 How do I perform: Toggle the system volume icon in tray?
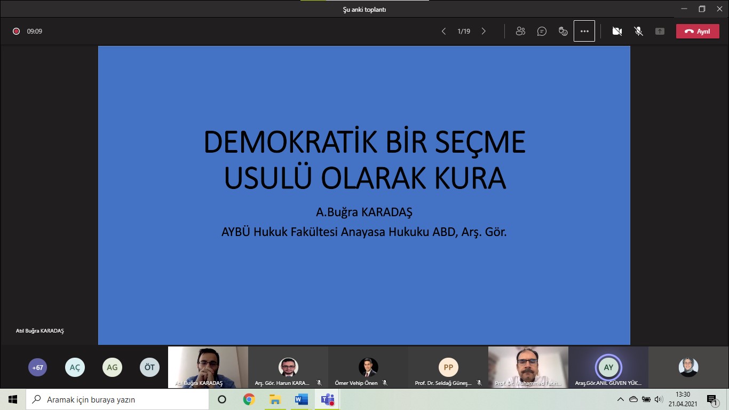tap(659, 399)
